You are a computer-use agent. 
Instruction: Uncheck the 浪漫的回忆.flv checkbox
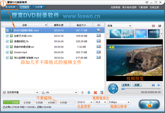7,41
